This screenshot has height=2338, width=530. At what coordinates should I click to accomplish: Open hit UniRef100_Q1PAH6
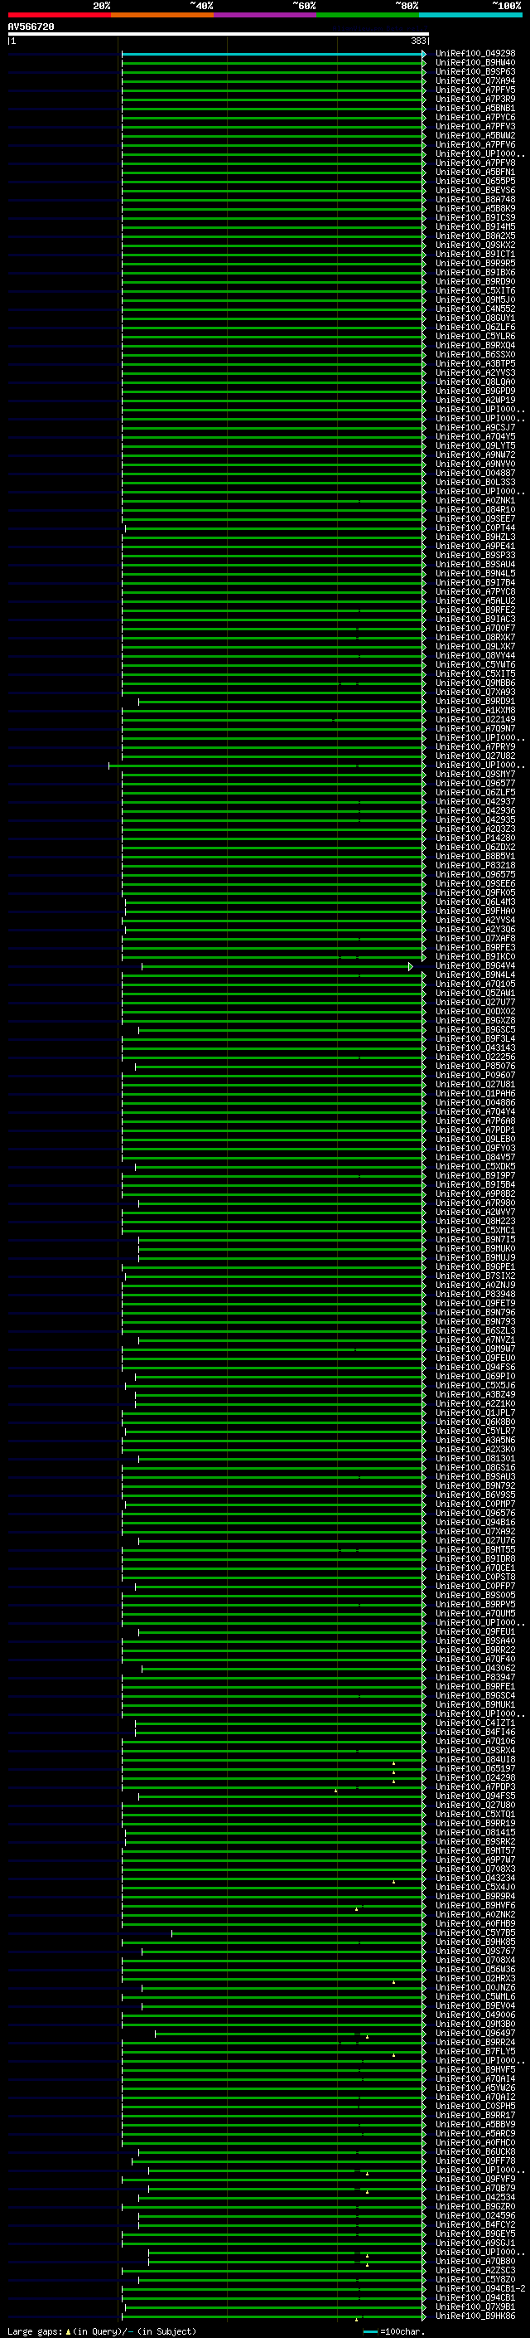[475, 1094]
